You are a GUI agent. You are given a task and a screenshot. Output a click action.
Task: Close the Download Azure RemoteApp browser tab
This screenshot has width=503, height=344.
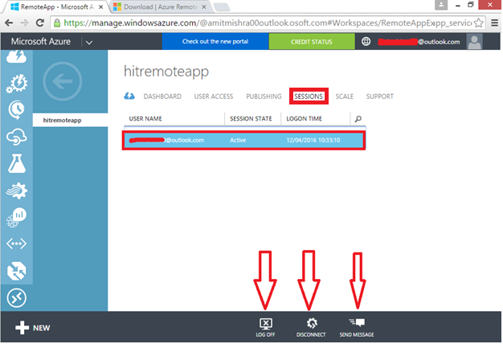coord(204,6)
